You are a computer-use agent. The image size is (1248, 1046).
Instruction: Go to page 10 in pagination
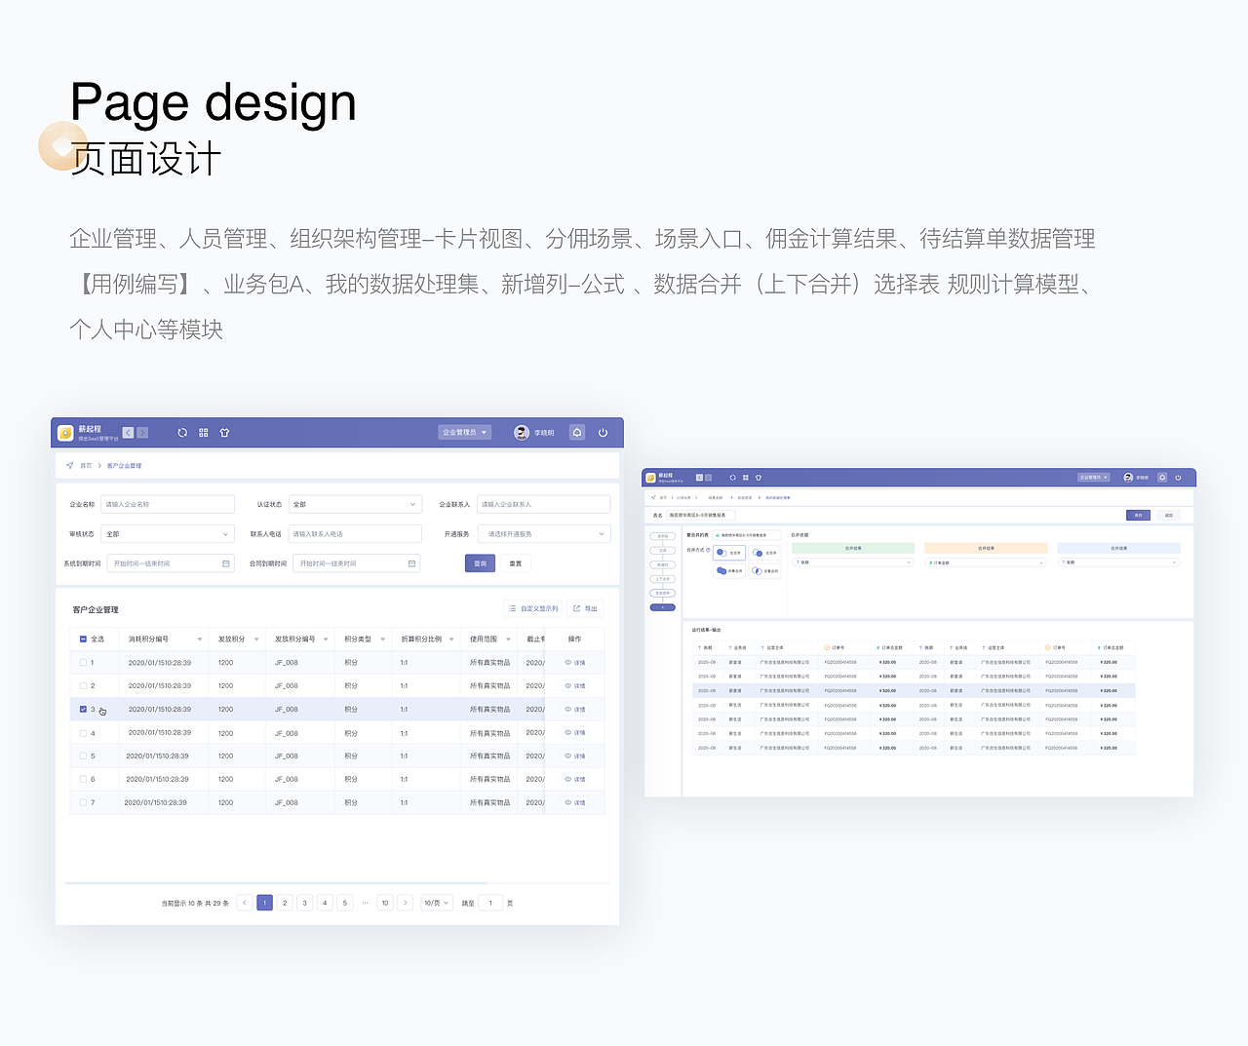[385, 903]
